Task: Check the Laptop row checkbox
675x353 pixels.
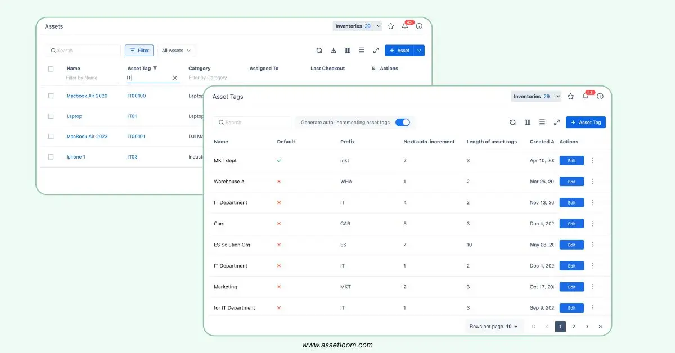Action: coord(51,116)
